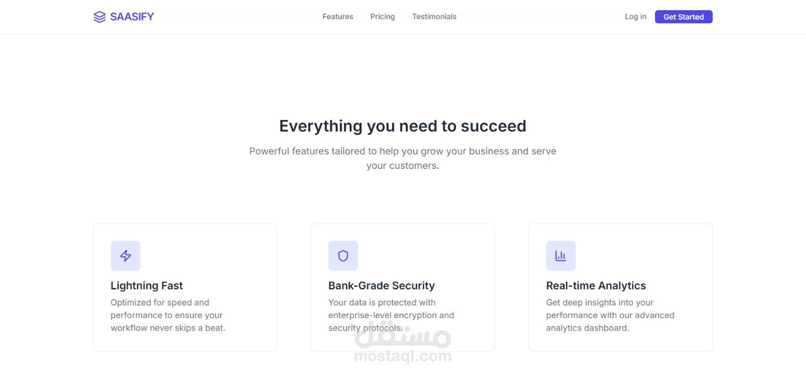This screenshot has height=372, width=806.
Task: Click the "Get deep insights" description text
Action: click(610, 315)
